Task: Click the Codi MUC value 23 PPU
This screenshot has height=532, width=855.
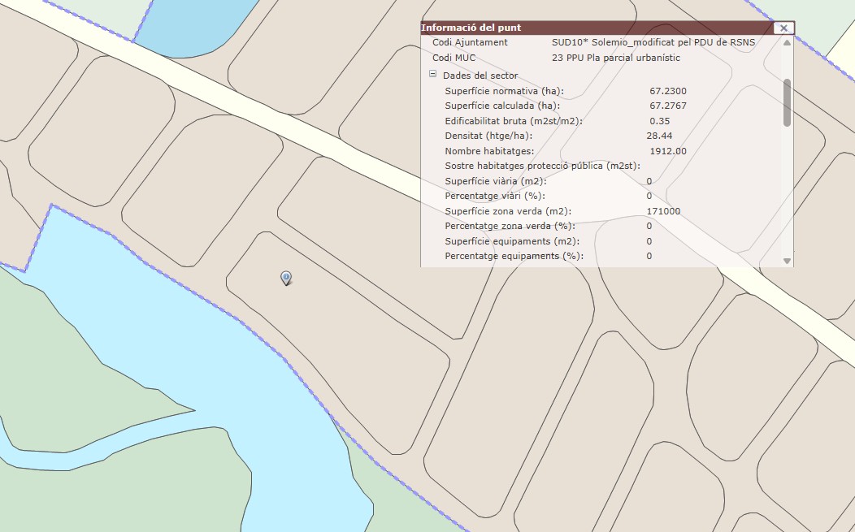Action: [615, 58]
